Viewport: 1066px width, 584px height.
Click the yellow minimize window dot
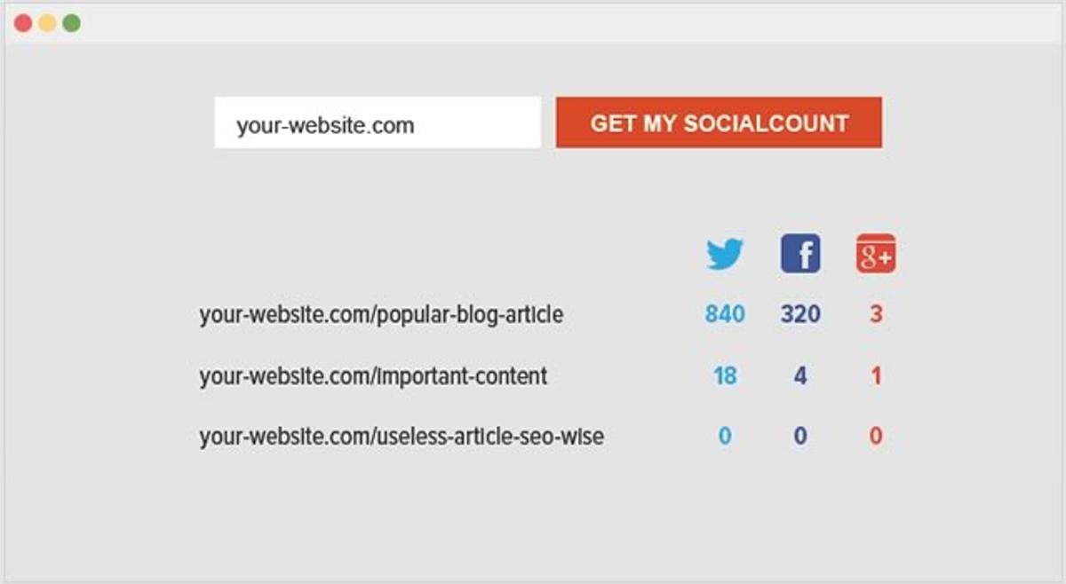[x=47, y=23]
